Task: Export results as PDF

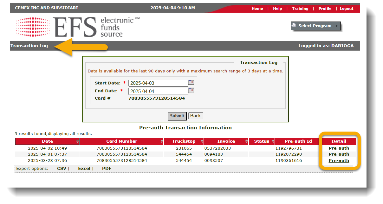Action: pyautogui.click(x=107, y=168)
